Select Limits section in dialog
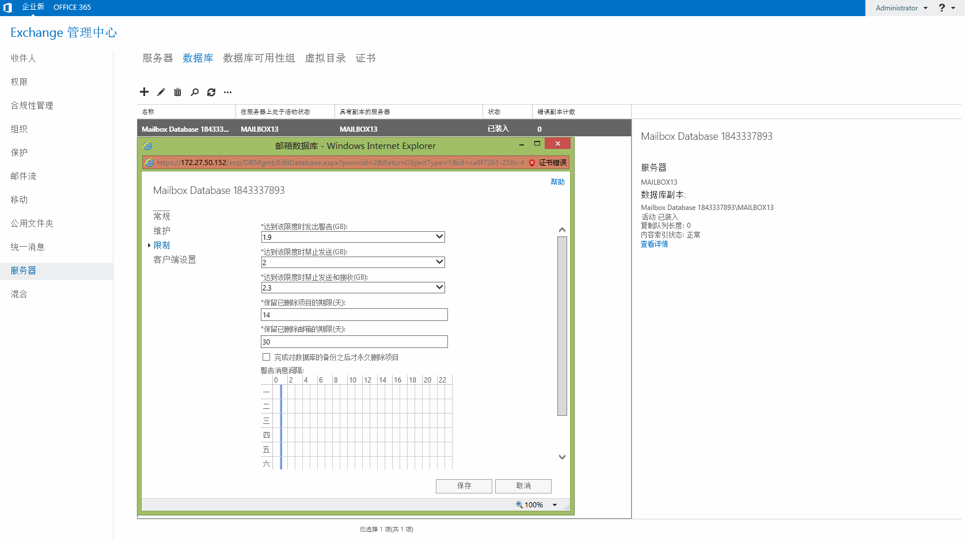The width and height of the screenshot is (965, 547). (x=162, y=245)
